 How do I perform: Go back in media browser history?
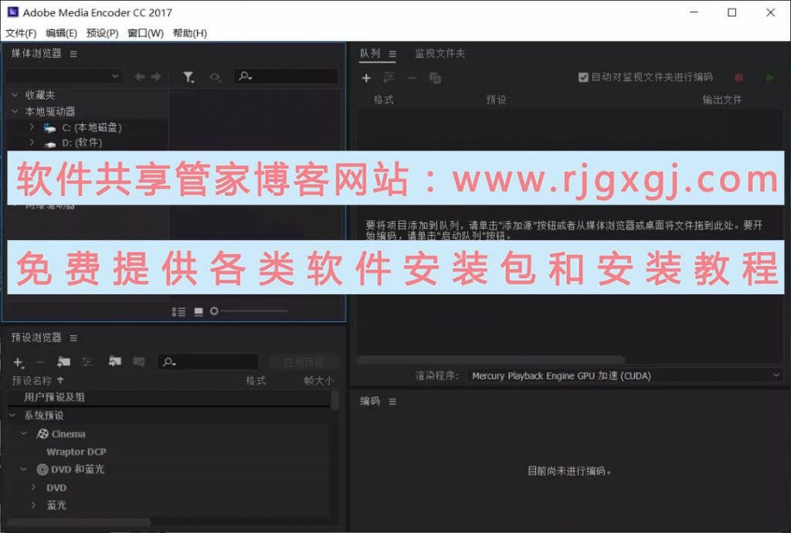coord(140,76)
